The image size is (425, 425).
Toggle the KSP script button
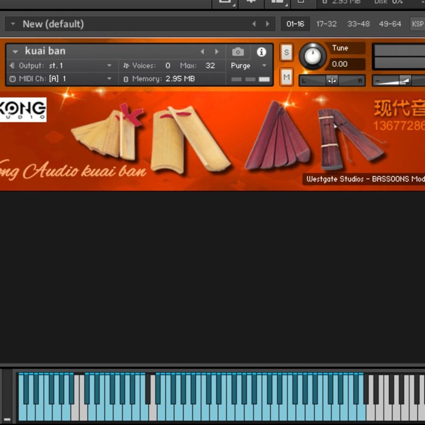[x=418, y=24]
